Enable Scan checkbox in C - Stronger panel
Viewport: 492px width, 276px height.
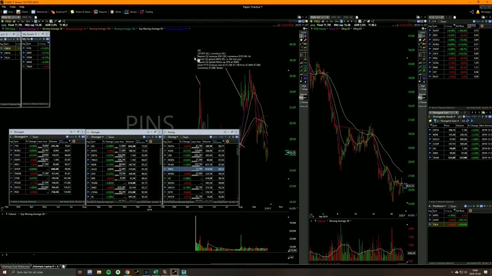coord(107,137)
